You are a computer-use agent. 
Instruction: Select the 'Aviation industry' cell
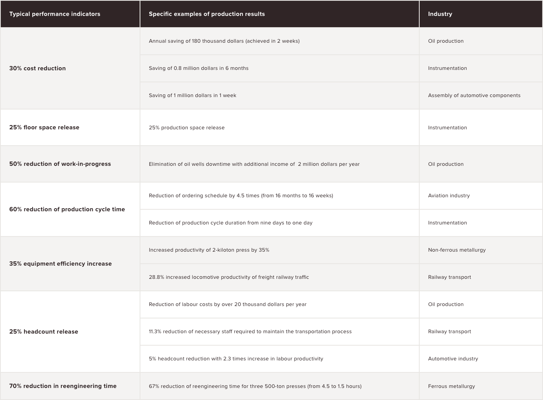[449, 196]
